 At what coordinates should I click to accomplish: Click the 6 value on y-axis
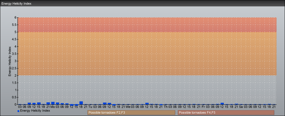pos(16,18)
